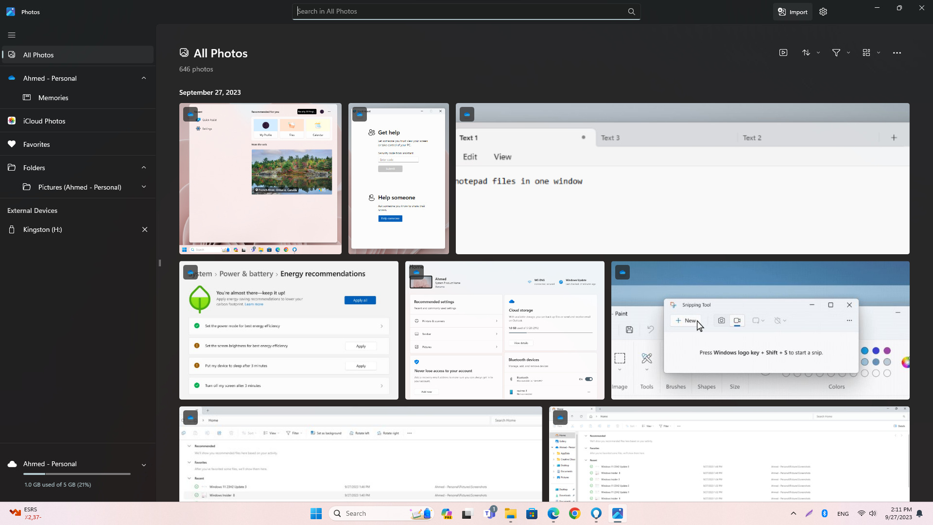Click OneDrive badge on Start menu thumbnail
Image resolution: width=933 pixels, height=525 pixels.
point(190,114)
